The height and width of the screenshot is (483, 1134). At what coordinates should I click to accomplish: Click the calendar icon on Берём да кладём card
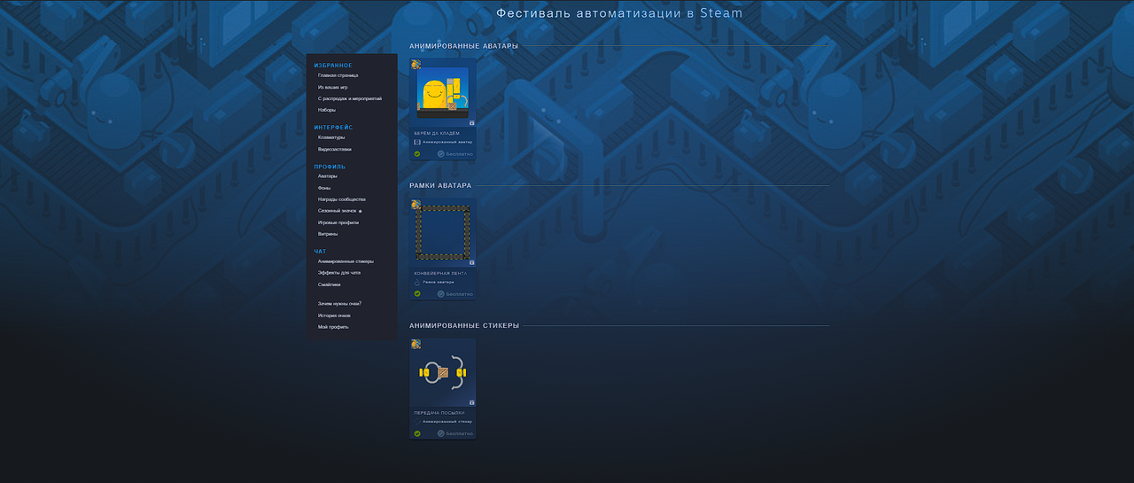pos(471,122)
